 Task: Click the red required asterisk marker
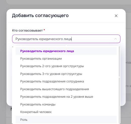click(x=44, y=30)
